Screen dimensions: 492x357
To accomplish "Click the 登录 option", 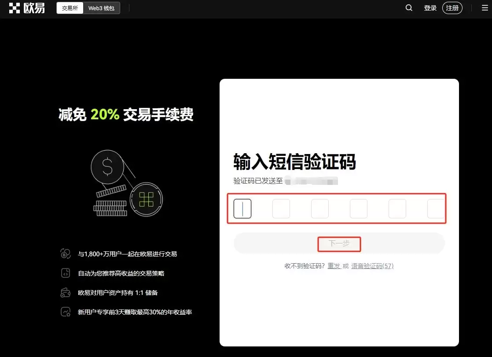I will coord(430,7).
